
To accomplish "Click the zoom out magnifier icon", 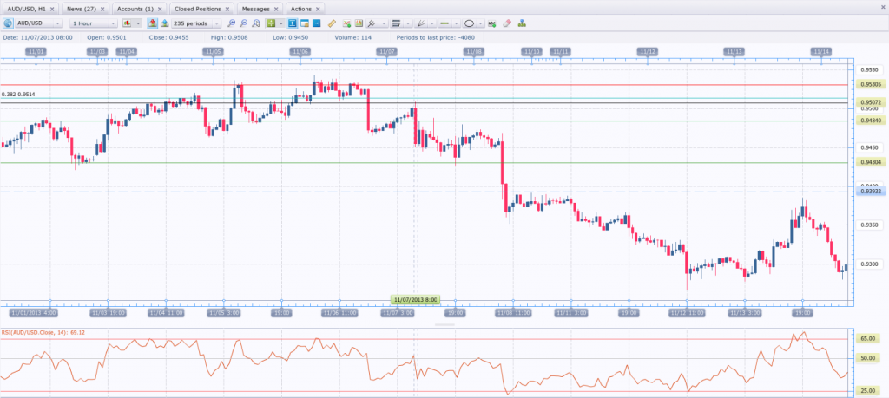I will [x=244, y=23].
